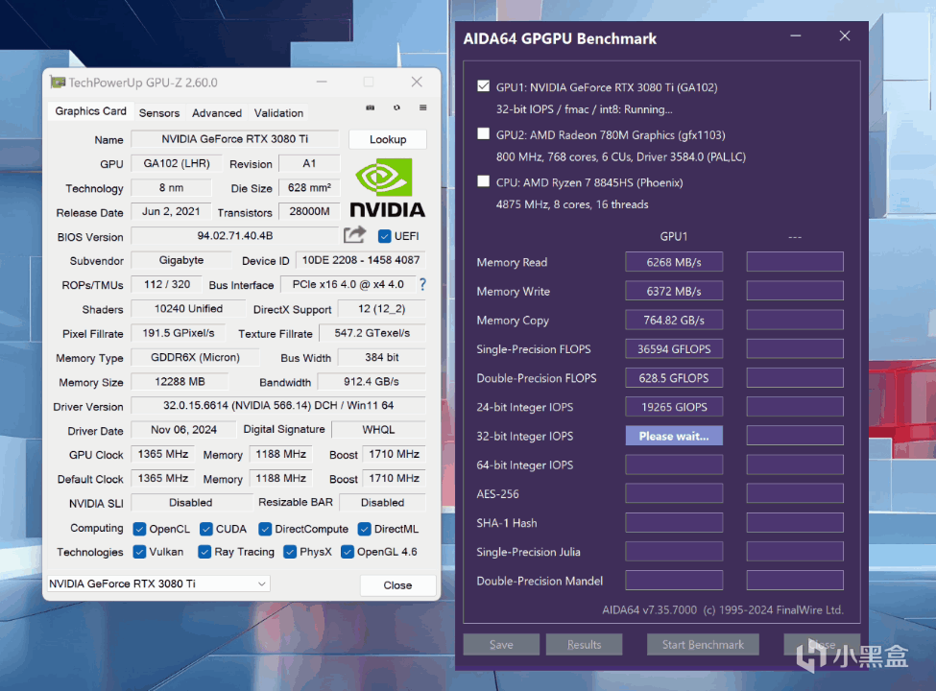Image resolution: width=936 pixels, height=691 pixels.
Task: Click the GPU-Z screenshot camera icon
Action: click(371, 108)
